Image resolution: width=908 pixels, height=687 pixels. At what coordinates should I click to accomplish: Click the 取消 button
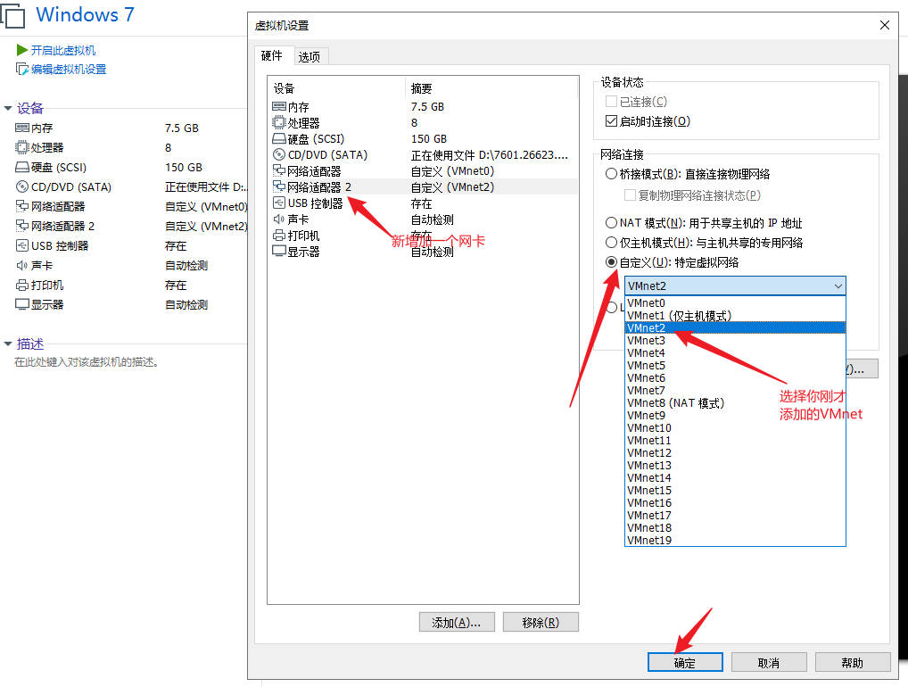pyautogui.click(x=769, y=663)
